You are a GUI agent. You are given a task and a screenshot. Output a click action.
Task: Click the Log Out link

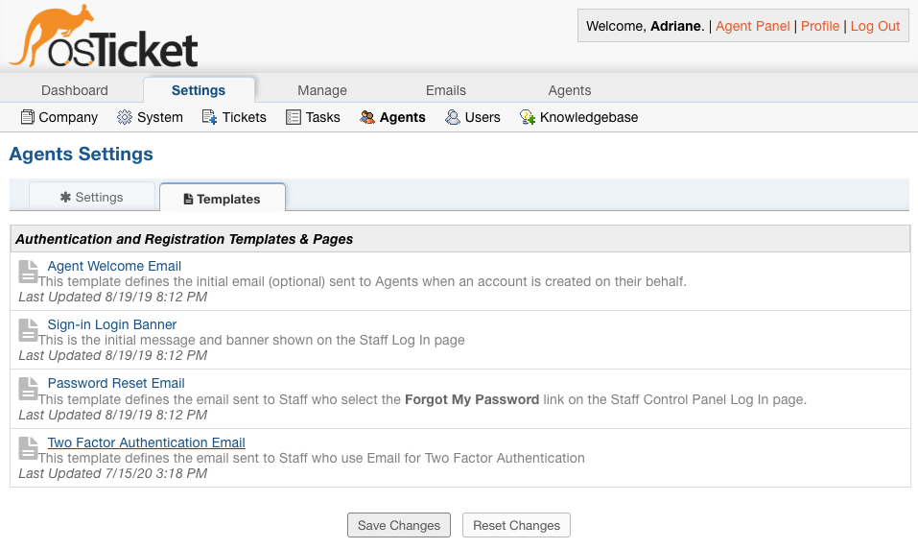click(x=876, y=26)
